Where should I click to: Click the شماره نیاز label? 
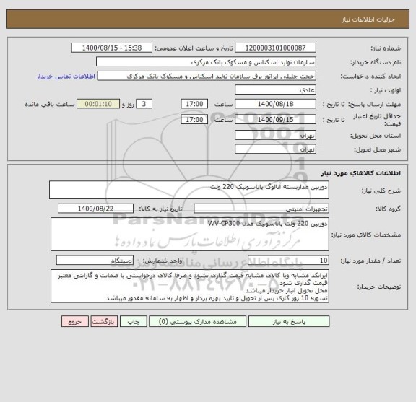pos(386,48)
